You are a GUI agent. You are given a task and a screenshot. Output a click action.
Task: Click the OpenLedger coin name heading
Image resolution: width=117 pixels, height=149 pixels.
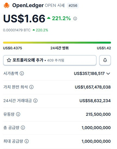(x=28, y=5)
